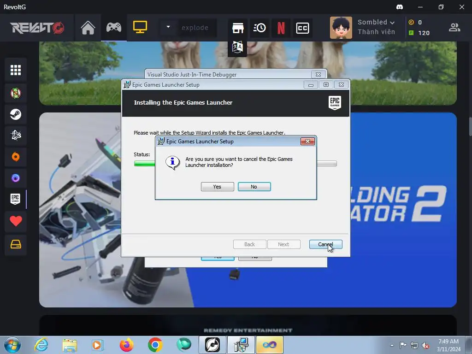Select the Epic Games sidebar icon
This screenshot has width=472, height=354.
click(15, 199)
